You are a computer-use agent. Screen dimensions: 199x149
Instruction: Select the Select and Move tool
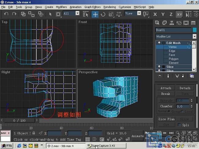tap(95, 14)
